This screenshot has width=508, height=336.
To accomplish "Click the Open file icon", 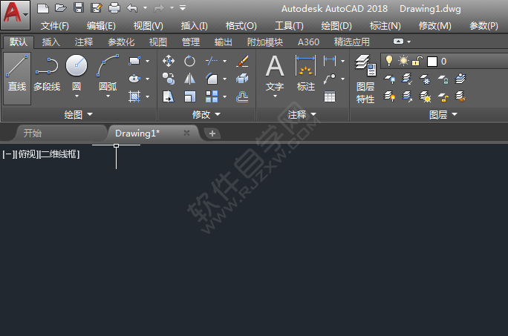I will pyautogui.click(x=61, y=7).
